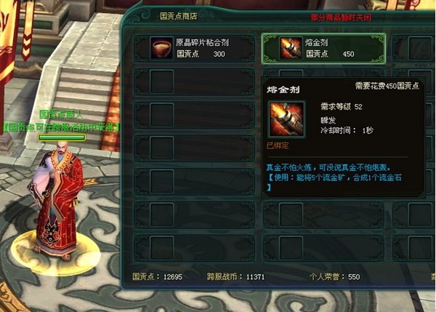The height and width of the screenshot is (312, 436).
Task: Click the empty slot in bottom-left row
Action: click(x=162, y=248)
